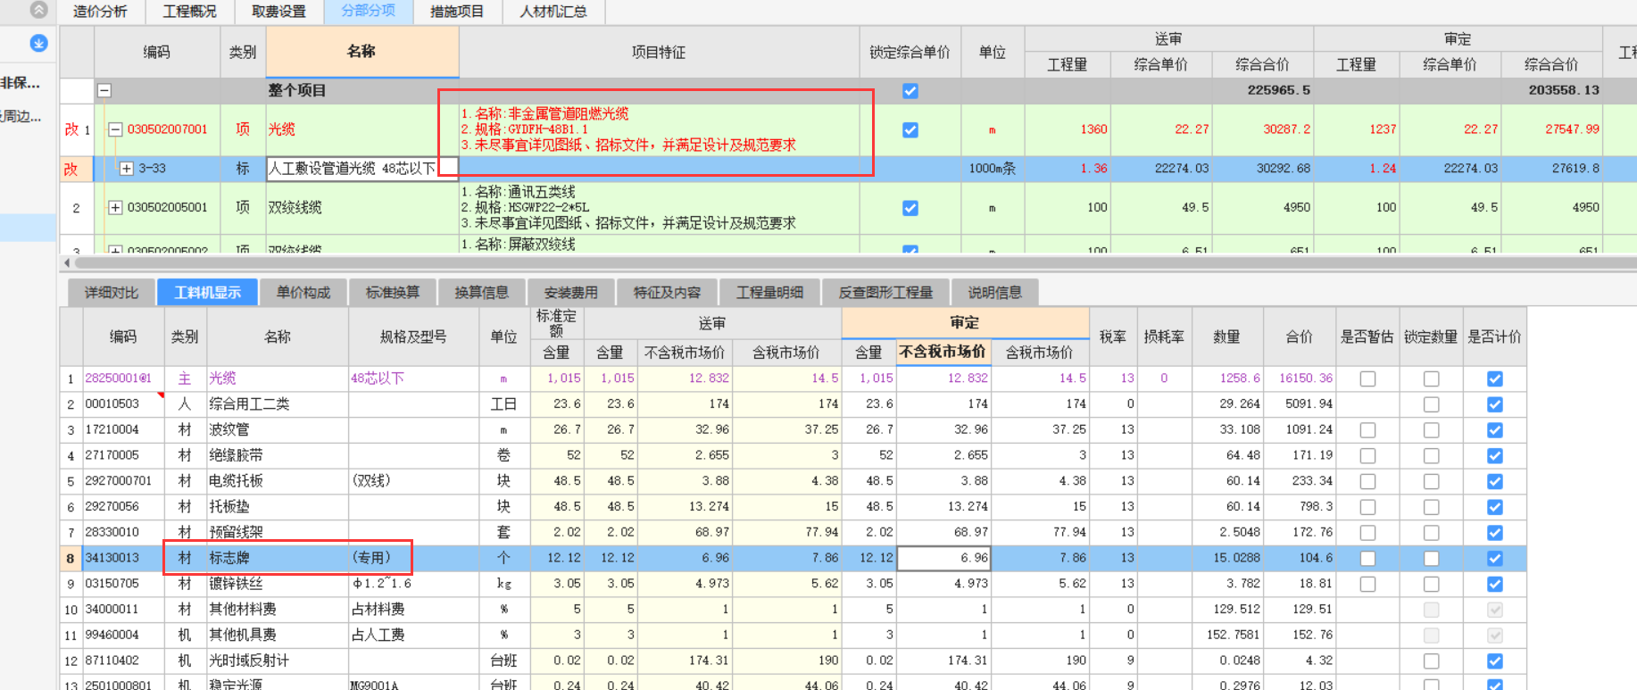Toggle 是否暂估 checkbox for 绝缘胶带 row
This screenshot has width=1637, height=690.
pyautogui.click(x=1367, y=456)
